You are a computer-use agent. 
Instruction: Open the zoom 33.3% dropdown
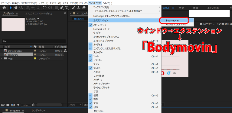click(76, 105)
